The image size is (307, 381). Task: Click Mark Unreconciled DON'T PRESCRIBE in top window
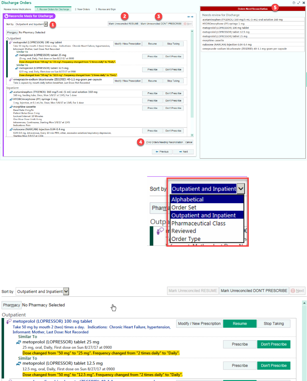[161, 24]
